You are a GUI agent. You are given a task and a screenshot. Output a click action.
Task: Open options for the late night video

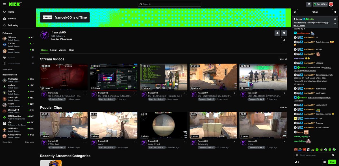pos(234,93)
